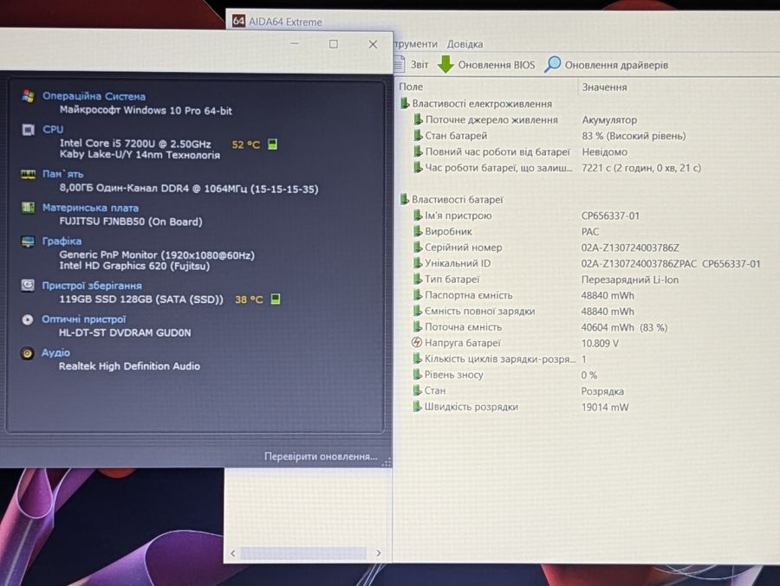Image resolution: width=780 pixels, height=586 pixels.
Task: Open the Операційна Система heading link
Action: coord(94,96)
